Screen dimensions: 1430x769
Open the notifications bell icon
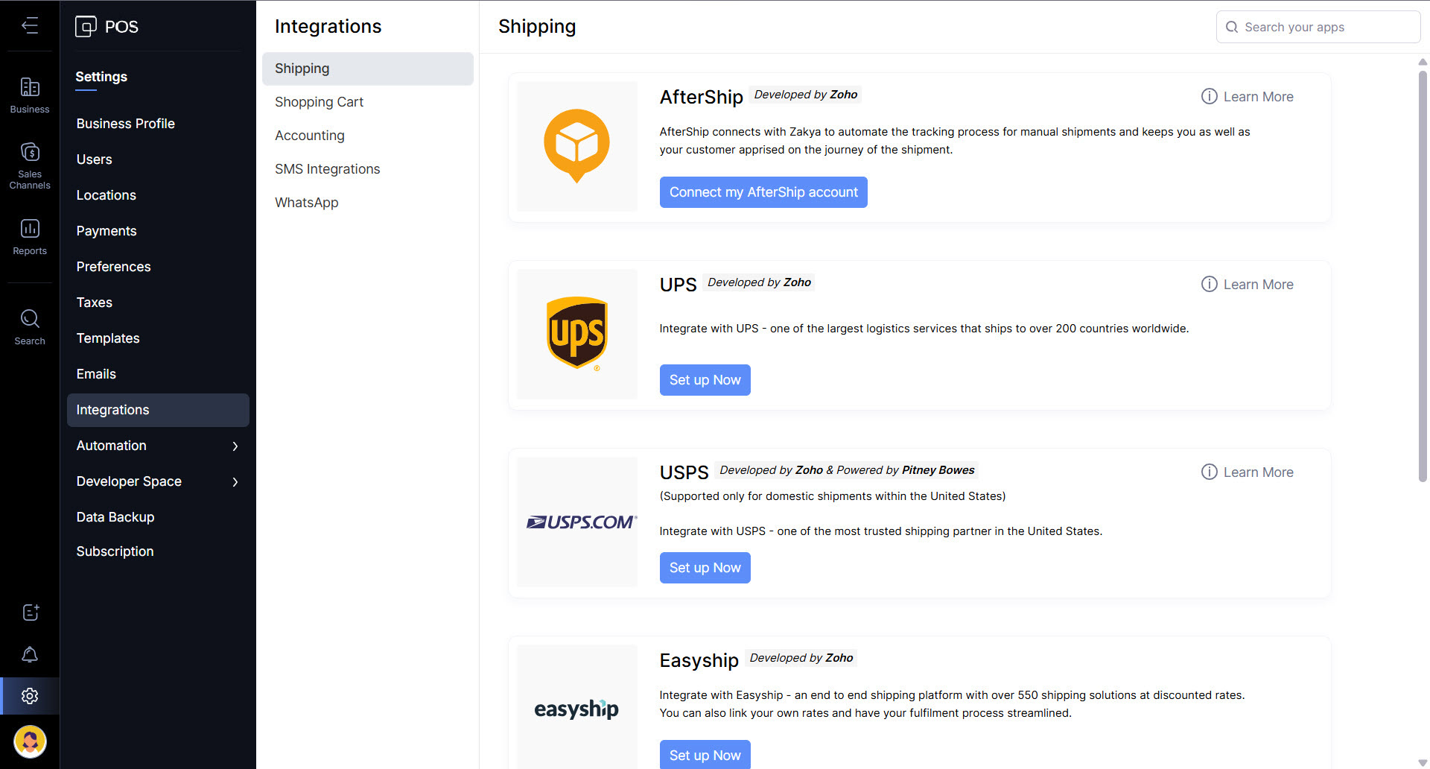coord(30,654)
